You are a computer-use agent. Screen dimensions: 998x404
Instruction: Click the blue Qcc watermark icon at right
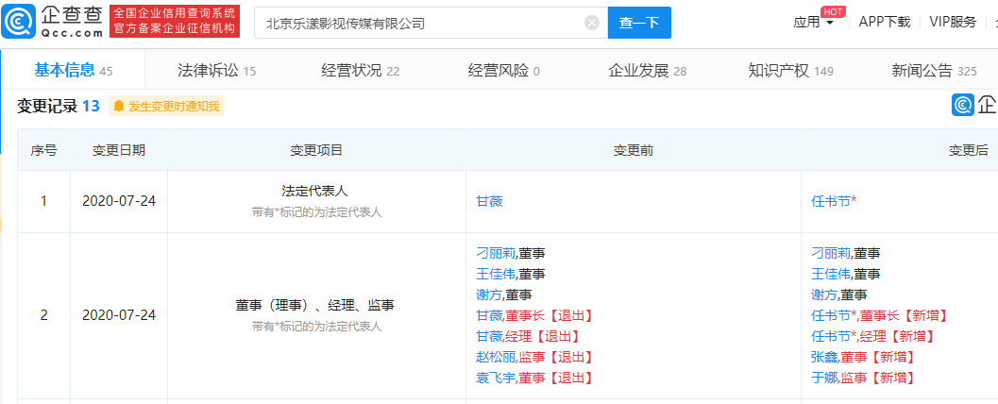963,105
